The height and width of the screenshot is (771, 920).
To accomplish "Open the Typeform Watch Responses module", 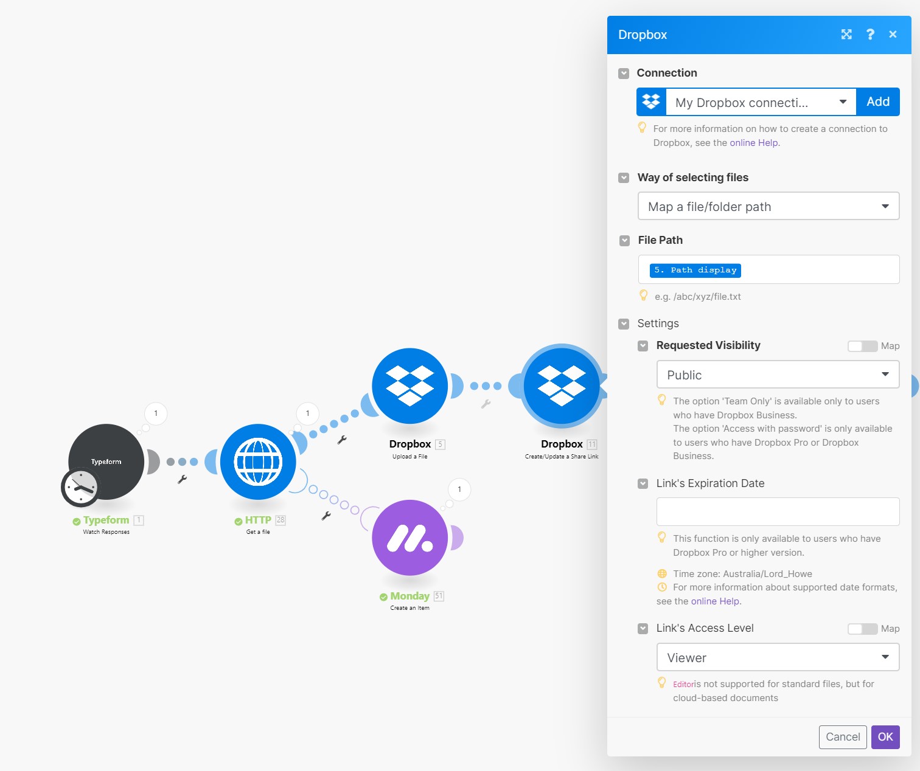I will [x=106, y=462].
